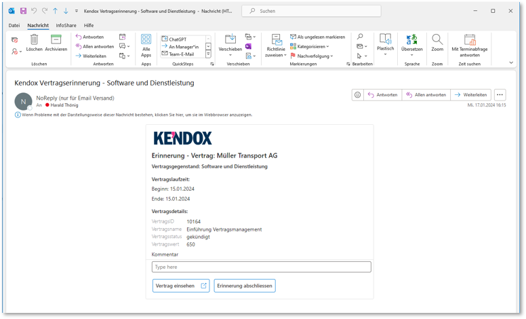
Task: Open the more respond actions dropdown
Action: click(x=125, y=56)
